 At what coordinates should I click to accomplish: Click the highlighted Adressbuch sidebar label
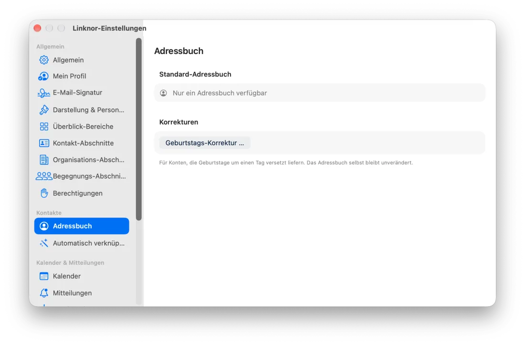tap(73, 226)
